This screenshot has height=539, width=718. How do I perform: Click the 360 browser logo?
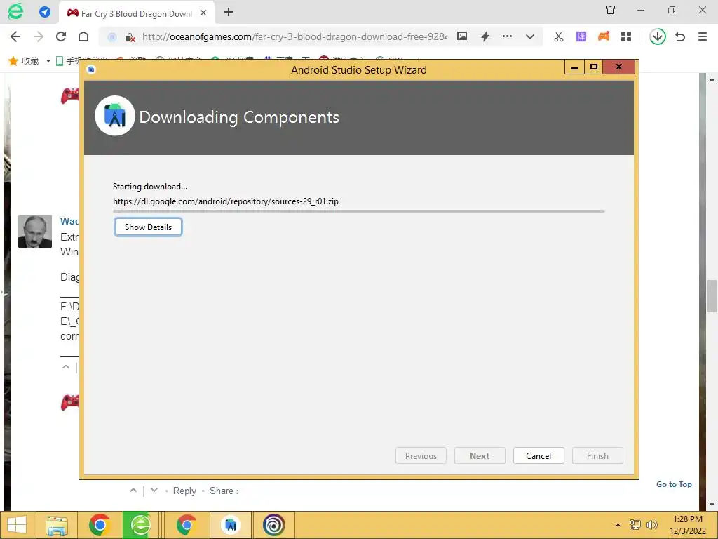pos(15,11)
